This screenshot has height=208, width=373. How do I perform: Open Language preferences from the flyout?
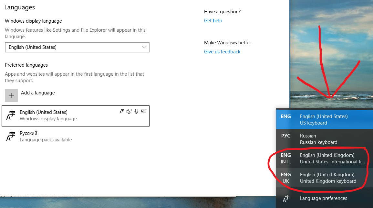[x=323, y=198]
